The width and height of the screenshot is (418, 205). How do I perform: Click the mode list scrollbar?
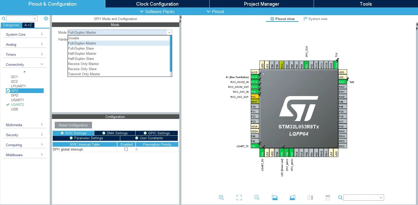(171, 54)
